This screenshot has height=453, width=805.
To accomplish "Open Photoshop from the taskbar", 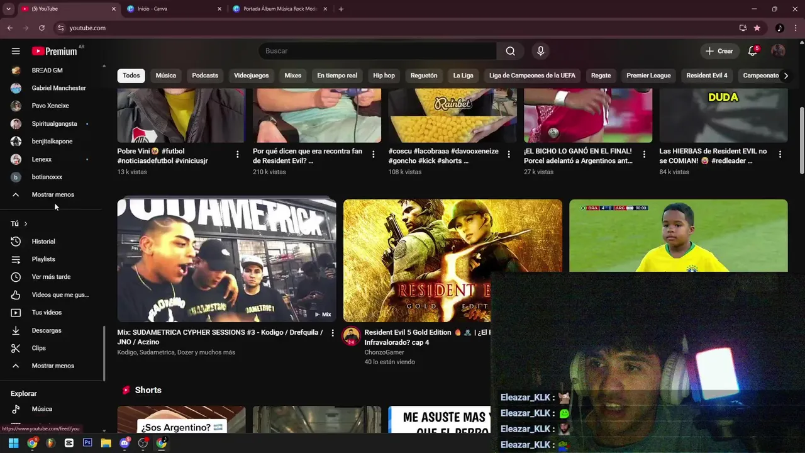I will coord(87,443).
